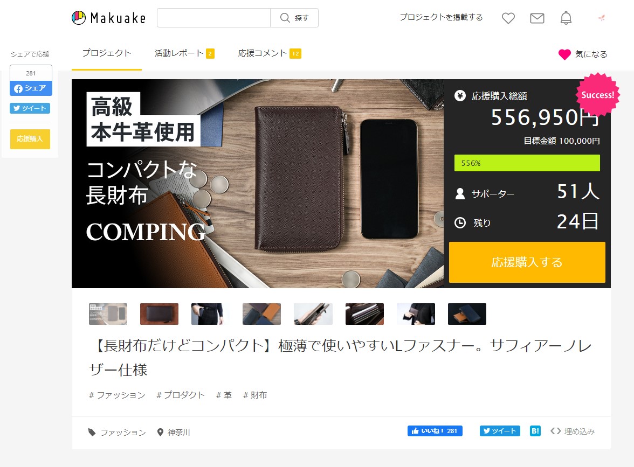The width and height of the screenshot is (634, 467).
Task: Focus the search input field
Action: coord(213,18)
